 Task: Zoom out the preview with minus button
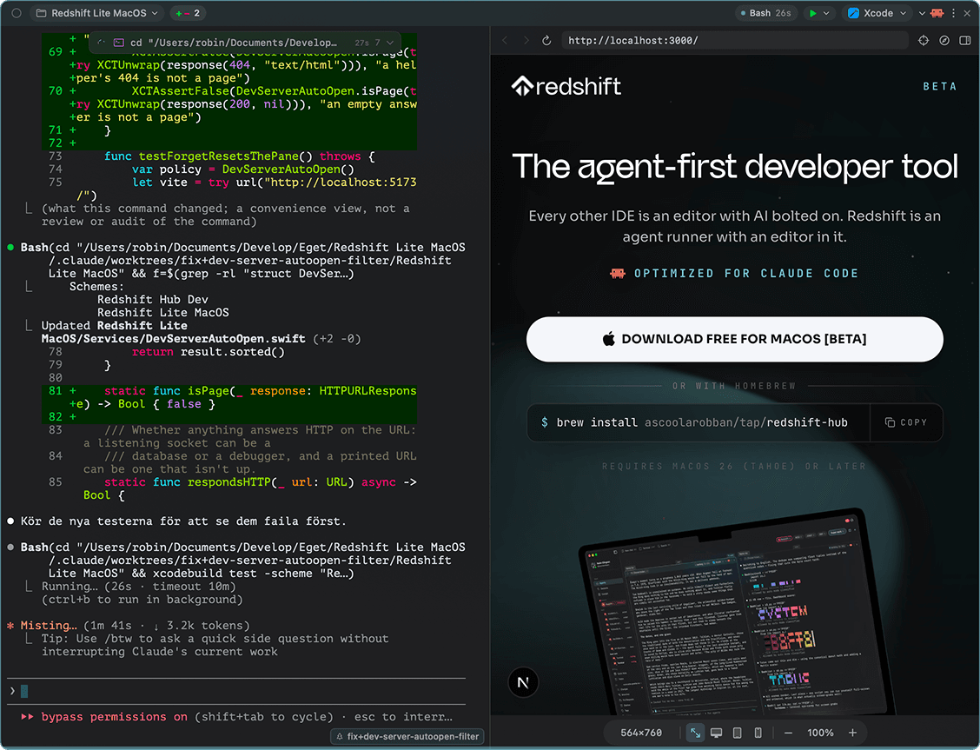coord(788,733)
